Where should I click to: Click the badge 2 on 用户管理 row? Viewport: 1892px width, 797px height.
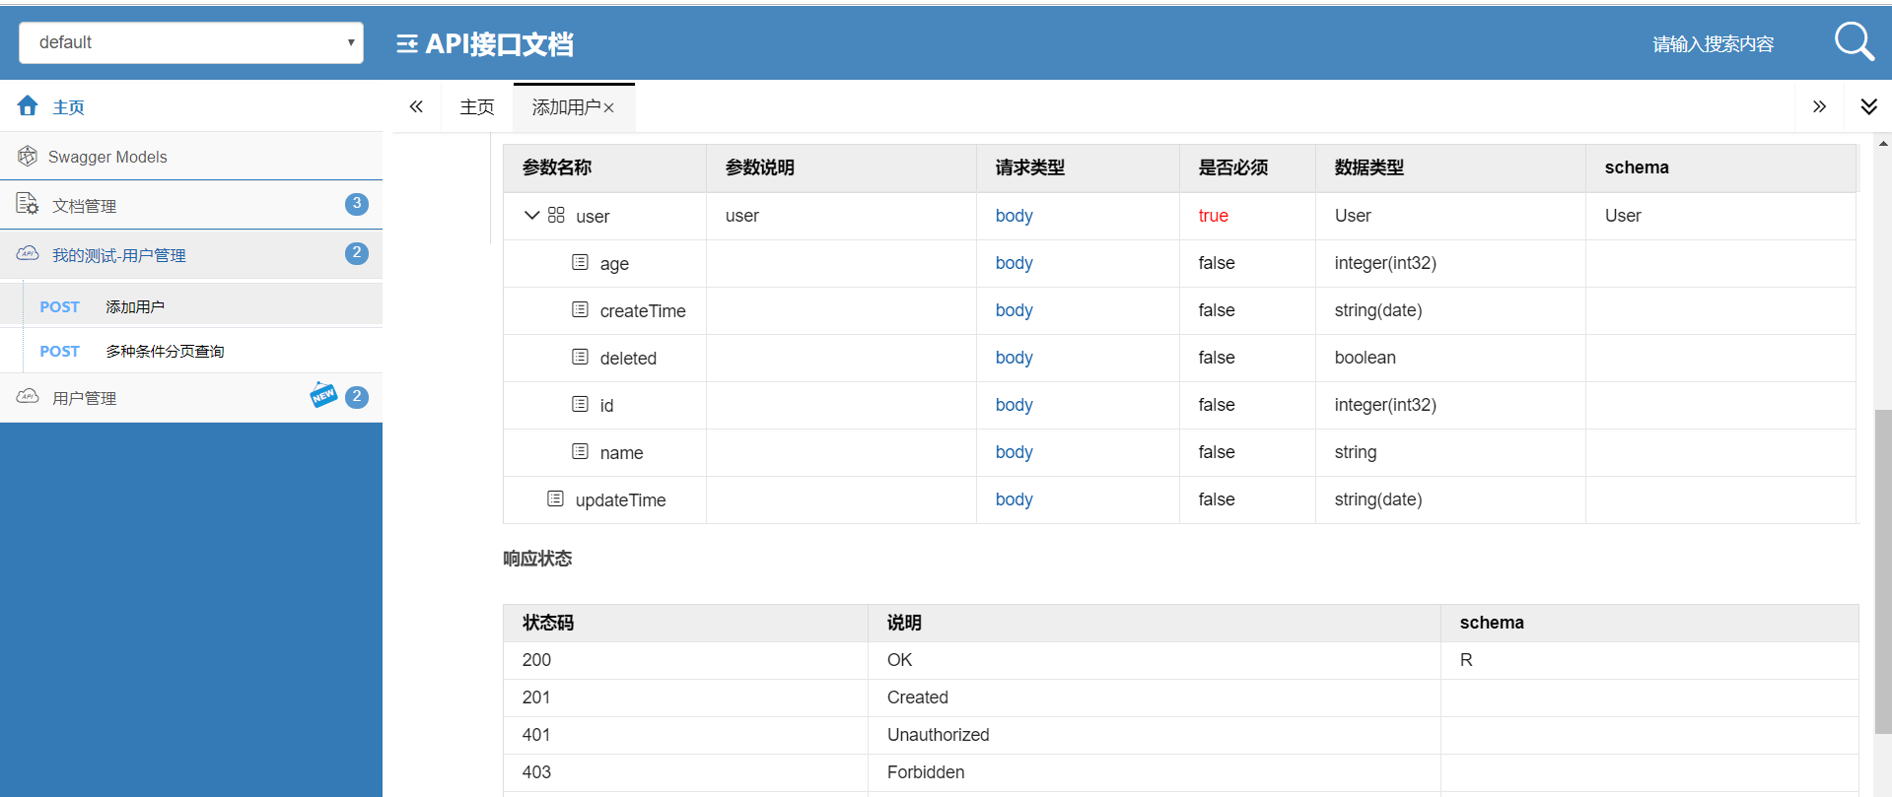click(x=357, y=397)
